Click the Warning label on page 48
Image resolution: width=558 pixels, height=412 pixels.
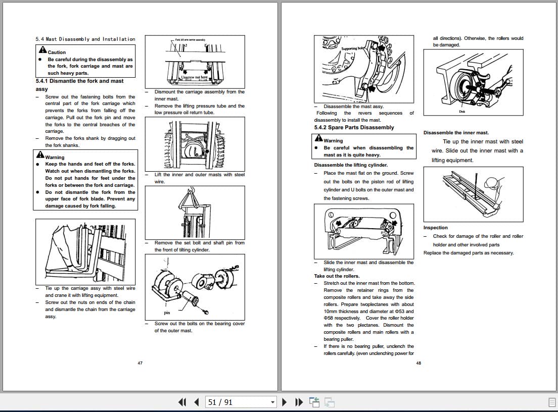pos(333,140)
